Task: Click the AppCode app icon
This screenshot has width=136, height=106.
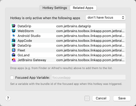Action: [x=13, y=41]
